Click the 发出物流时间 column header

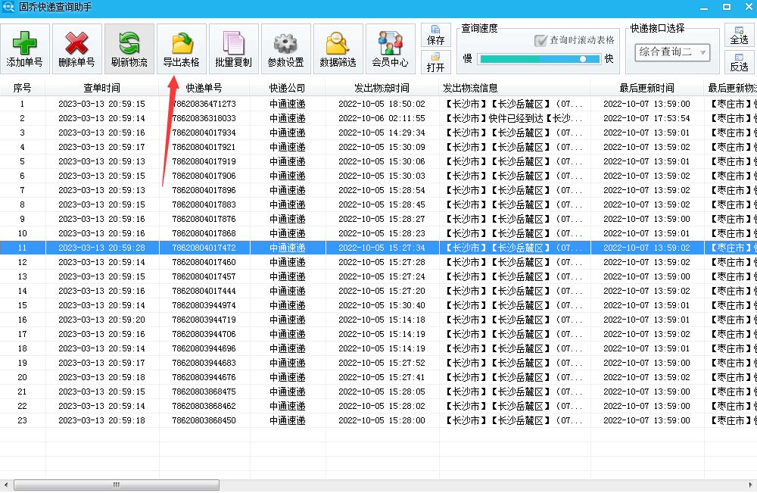pyautogui.click(x=382, y=88)
